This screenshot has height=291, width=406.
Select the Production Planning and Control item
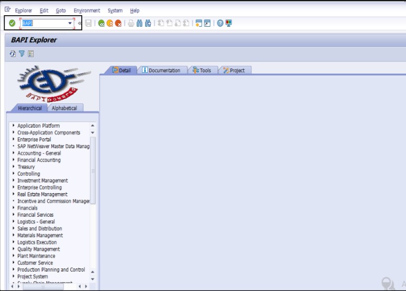[51, 270]
